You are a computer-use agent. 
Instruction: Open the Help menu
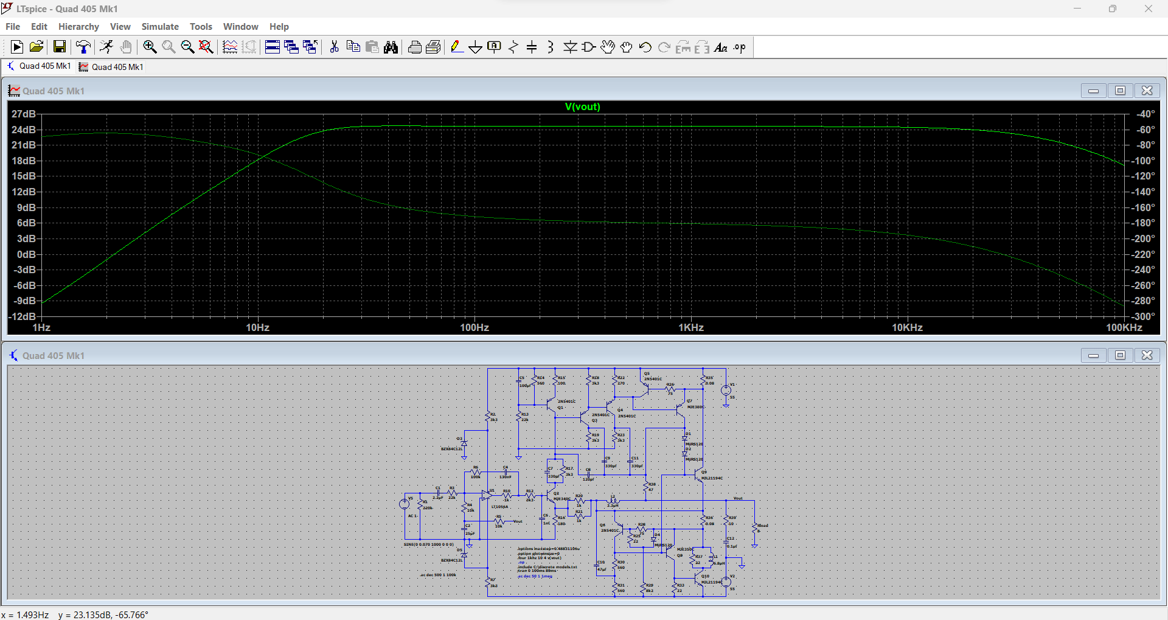(279, 26)
